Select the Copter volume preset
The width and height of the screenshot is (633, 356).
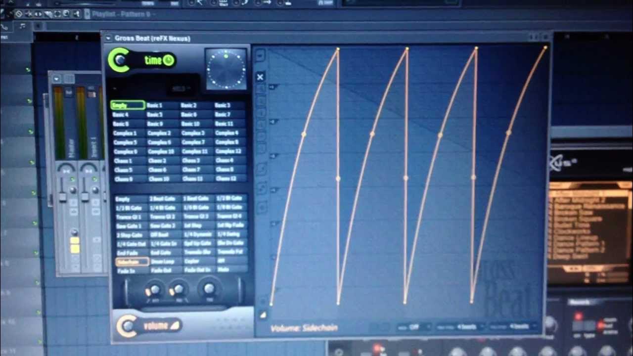coord(199,261)
